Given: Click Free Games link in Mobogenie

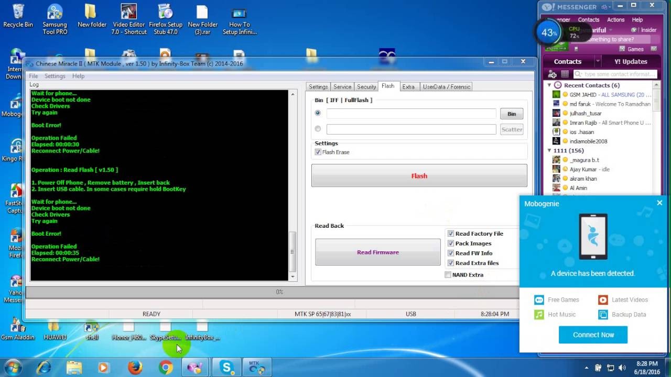Looking at the screenshot, I should point(557,300).
